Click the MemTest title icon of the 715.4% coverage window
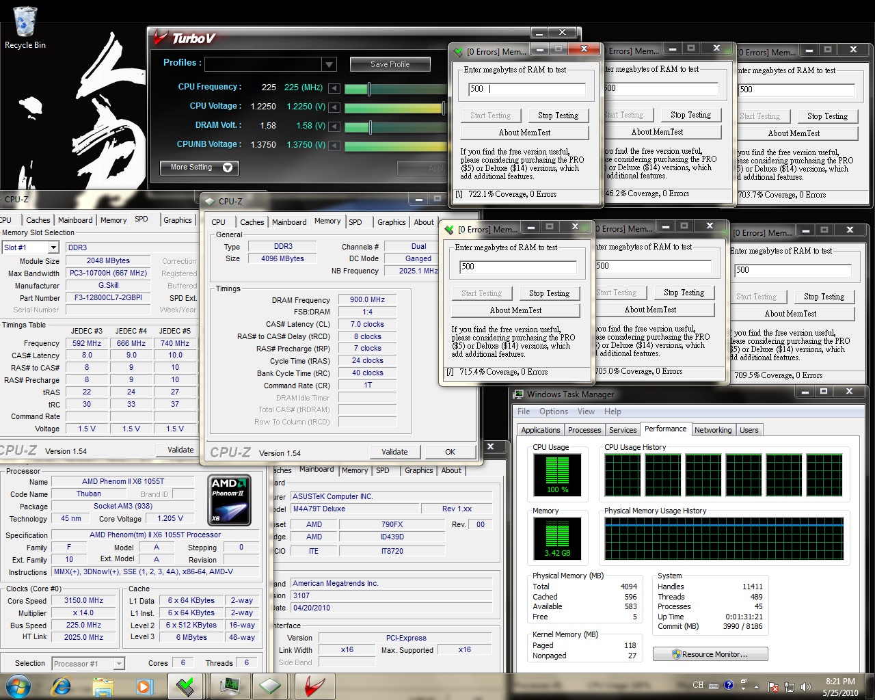 [x=448, y=229]
